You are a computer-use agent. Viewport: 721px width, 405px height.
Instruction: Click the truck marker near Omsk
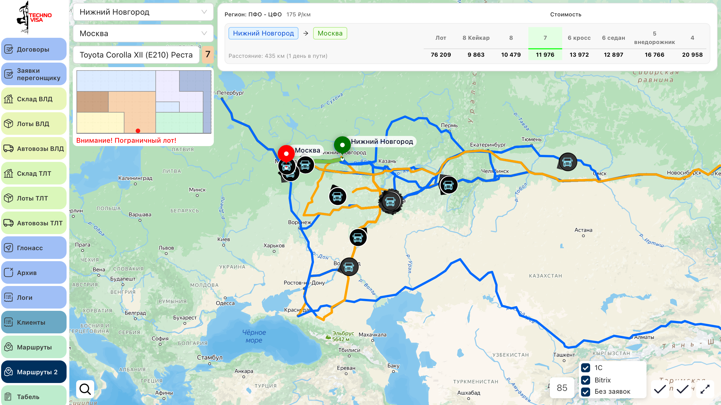tap(567, 162)
